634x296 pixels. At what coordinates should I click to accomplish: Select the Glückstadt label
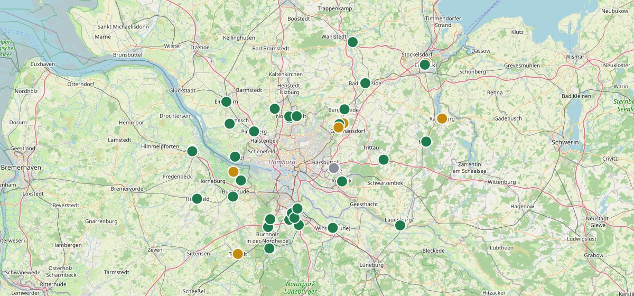[182, 90]
